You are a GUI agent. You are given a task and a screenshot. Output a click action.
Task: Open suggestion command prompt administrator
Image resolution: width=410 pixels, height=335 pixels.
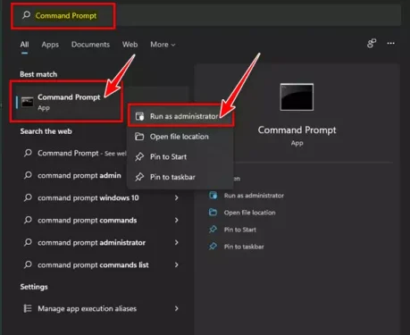(x=101, y=242)
